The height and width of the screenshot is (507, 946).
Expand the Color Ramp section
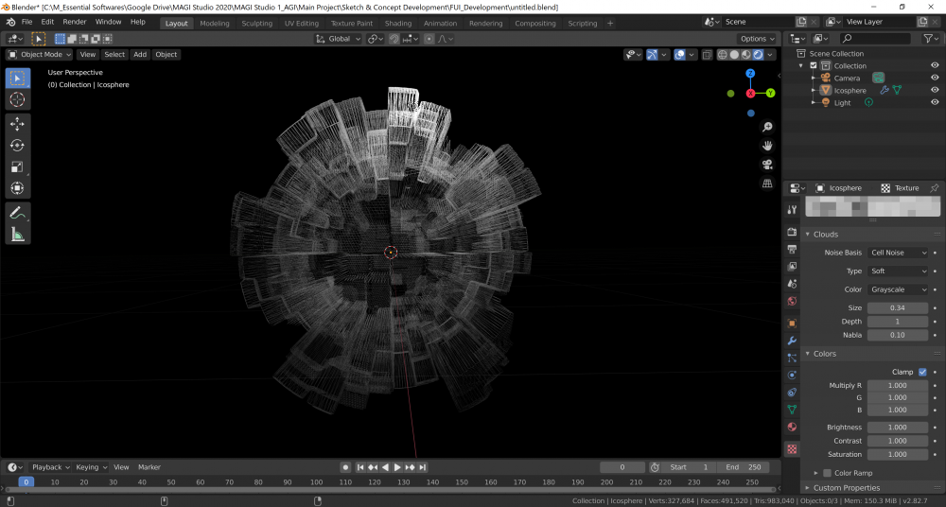click(x=816, y=473)
